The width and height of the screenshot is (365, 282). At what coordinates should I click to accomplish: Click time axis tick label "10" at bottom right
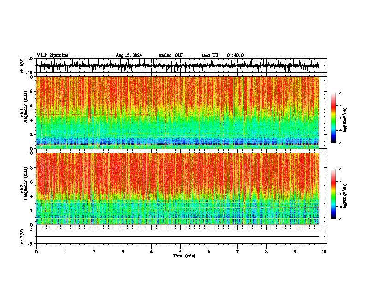point(324,252)
